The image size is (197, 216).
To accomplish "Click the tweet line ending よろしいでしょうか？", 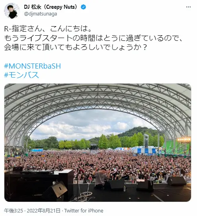I will click(x=75, y=47).
